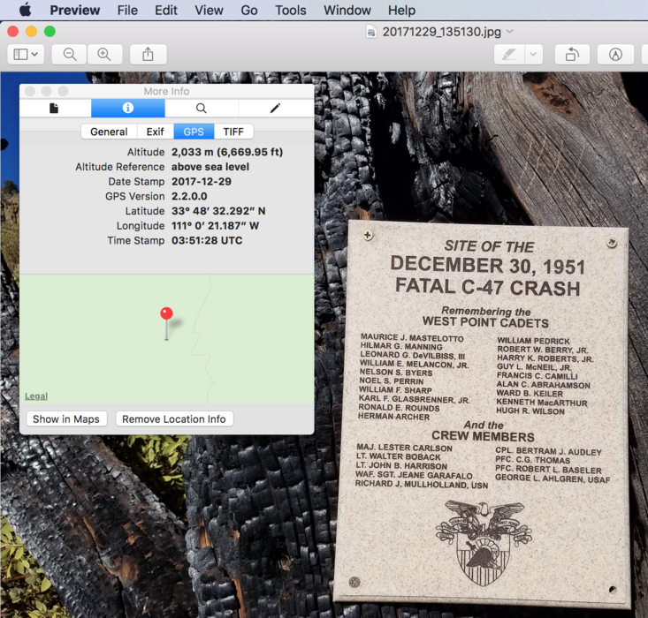Image resolution: width=648 pixels, height=618 pixels.
Task: Click the Show in Maps button
Action: coord(66,419)
